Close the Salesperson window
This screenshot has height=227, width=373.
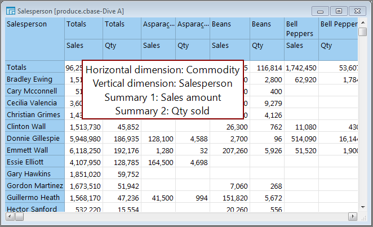(357, 11)
